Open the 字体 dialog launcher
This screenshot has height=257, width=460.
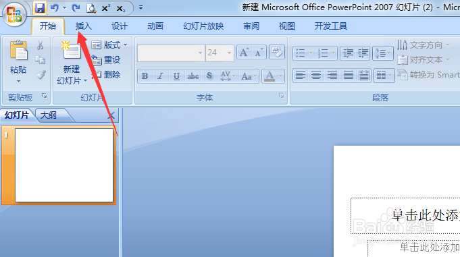point(282,96)
